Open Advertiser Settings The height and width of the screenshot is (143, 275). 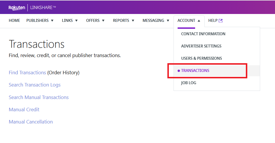(201, 46)
